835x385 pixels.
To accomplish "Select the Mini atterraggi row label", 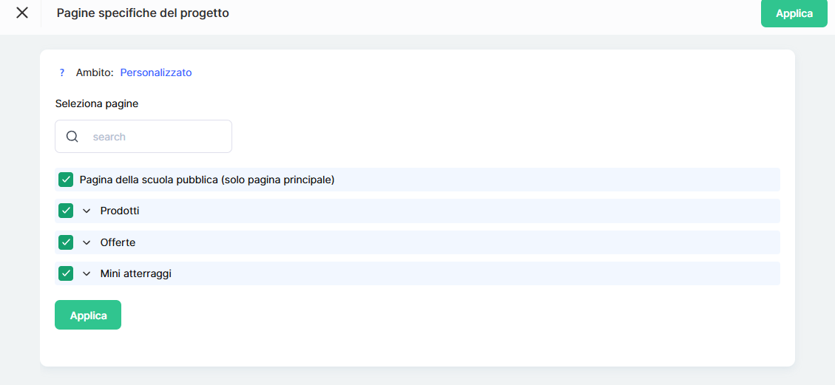I will click(136, 273).
